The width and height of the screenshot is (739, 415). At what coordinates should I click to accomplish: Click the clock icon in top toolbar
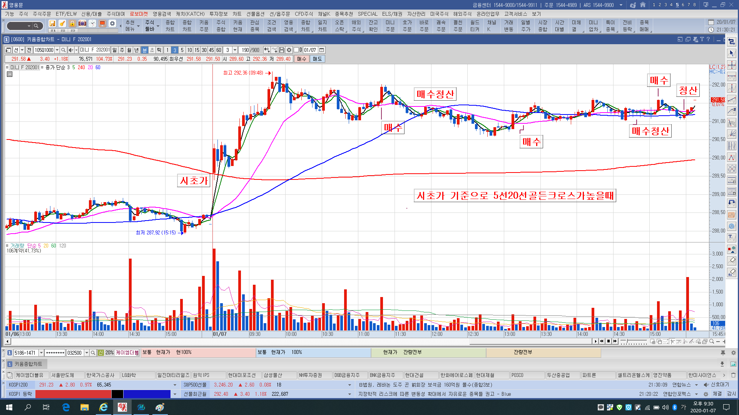click(x=92, y=23)
